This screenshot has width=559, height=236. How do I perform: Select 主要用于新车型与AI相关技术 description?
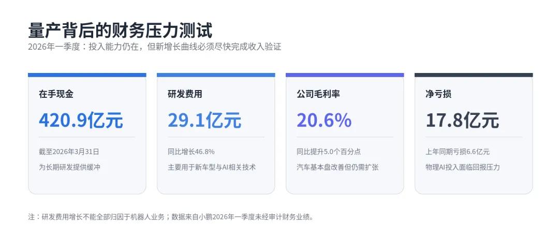click(x=212, y=167)
